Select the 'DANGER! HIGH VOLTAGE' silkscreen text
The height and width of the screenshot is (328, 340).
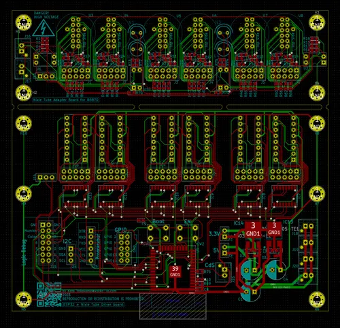[x=46, y=15]
